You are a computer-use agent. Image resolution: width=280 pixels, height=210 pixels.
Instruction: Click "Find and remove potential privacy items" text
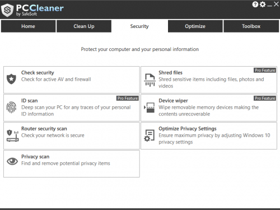66,164
